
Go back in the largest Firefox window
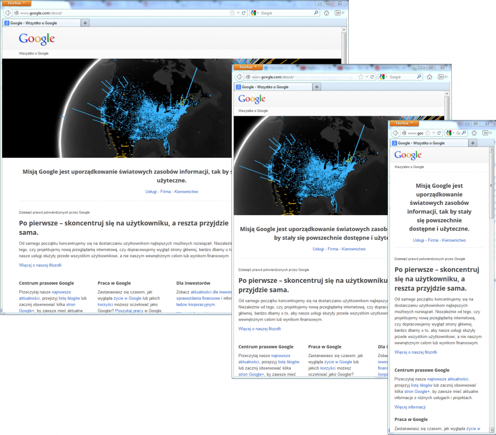coord(8,13)
